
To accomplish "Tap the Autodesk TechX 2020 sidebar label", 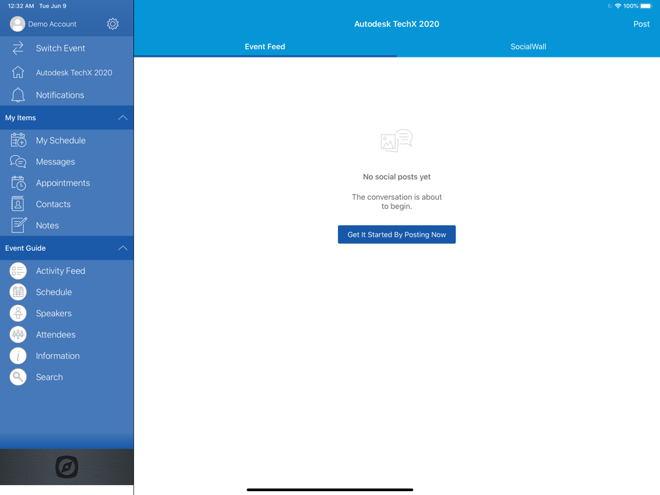I will 74,73.
